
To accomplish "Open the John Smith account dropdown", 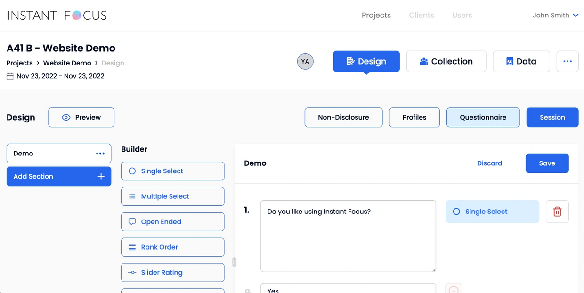I will pos(555,16).
